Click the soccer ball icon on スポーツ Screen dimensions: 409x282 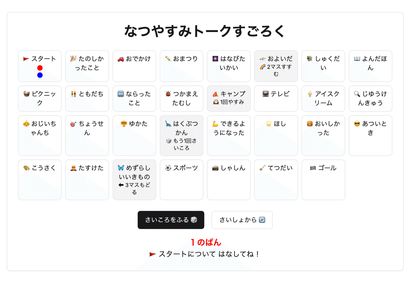168,168
